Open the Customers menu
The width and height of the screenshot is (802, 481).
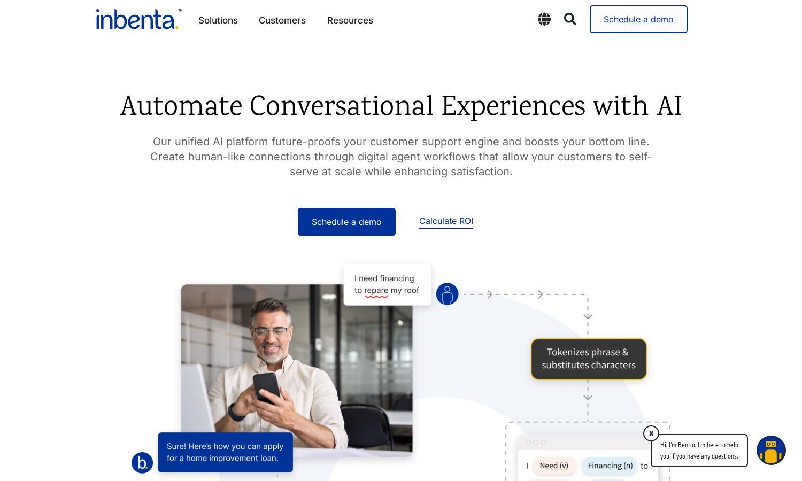point(282,20)
